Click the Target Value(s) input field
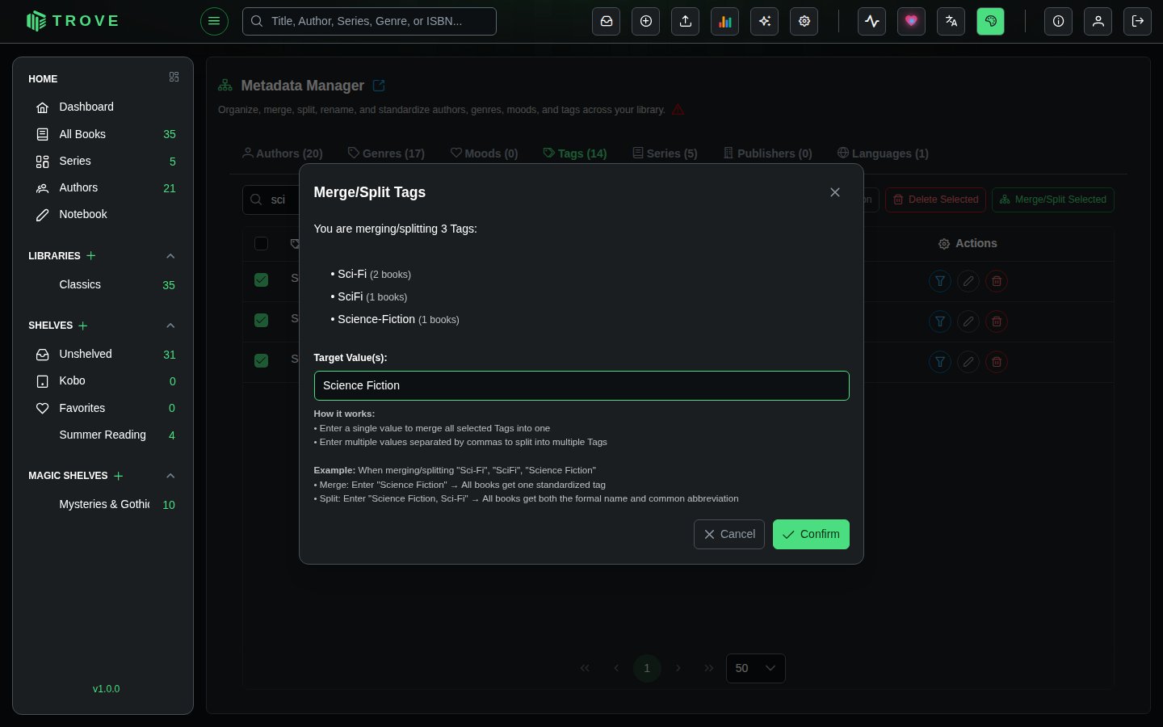Viewport: 1163px width, 727px height. click(x=581, y=385)
